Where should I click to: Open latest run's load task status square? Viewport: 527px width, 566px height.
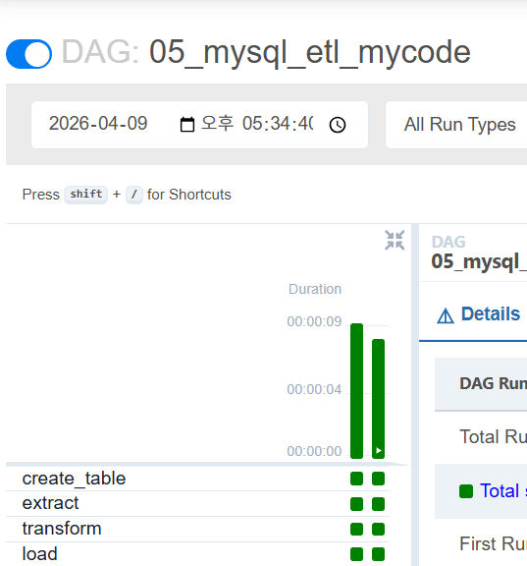[378, 554]
